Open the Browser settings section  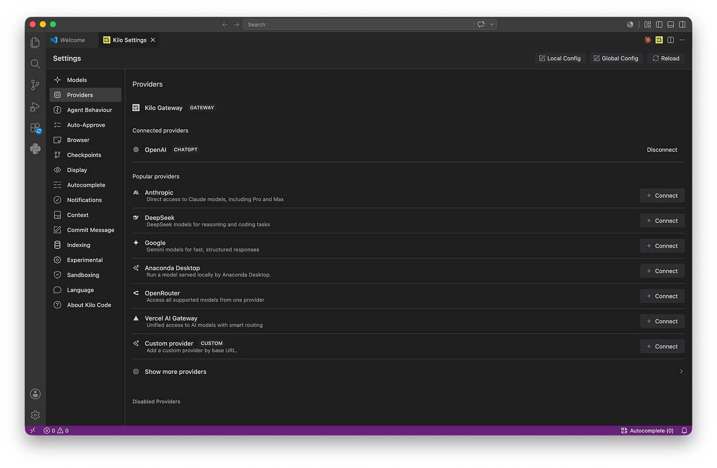click(85, 140)
